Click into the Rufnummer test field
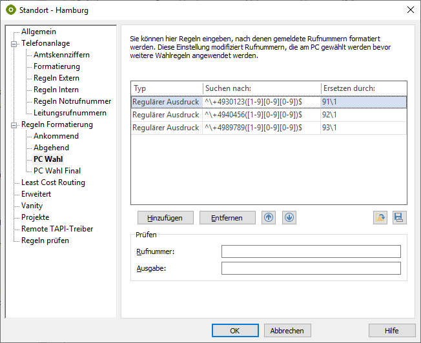This screenshot has height=343, width=421. point(311,251)
